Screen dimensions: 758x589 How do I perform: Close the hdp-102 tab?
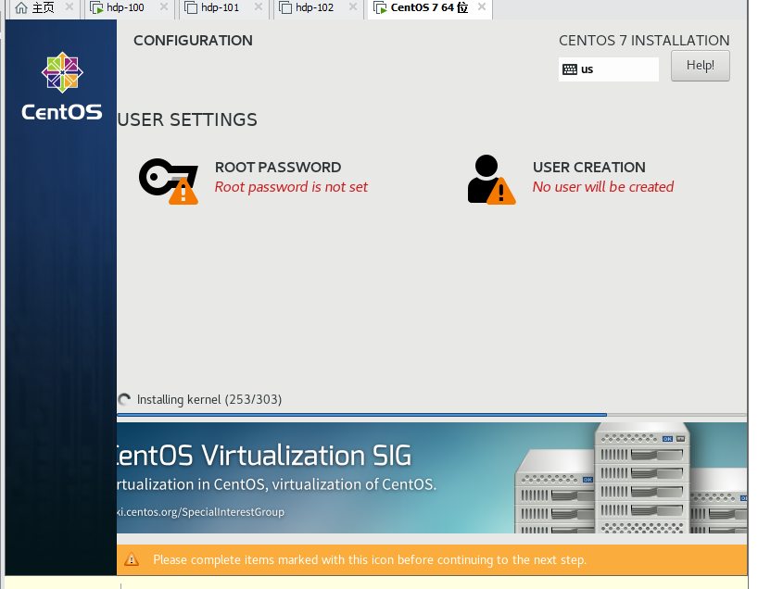[x=353, y=6]
